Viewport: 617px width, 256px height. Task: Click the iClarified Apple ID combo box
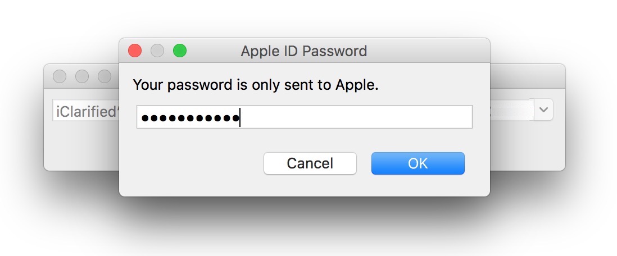click(x=85, y=111)
